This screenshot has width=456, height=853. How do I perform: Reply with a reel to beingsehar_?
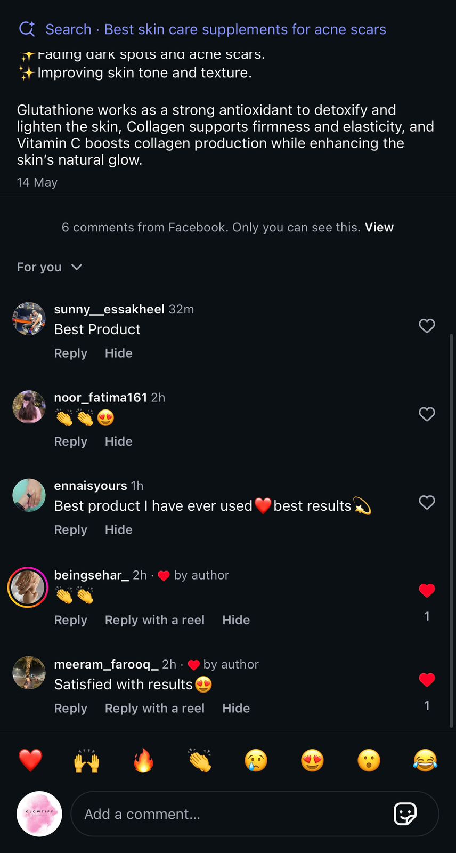pos(154,620)
